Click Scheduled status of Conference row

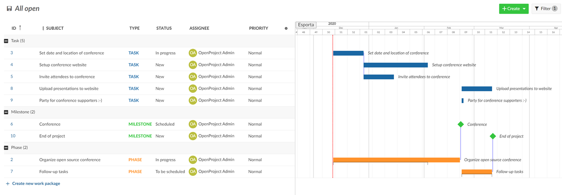[165, 124]
